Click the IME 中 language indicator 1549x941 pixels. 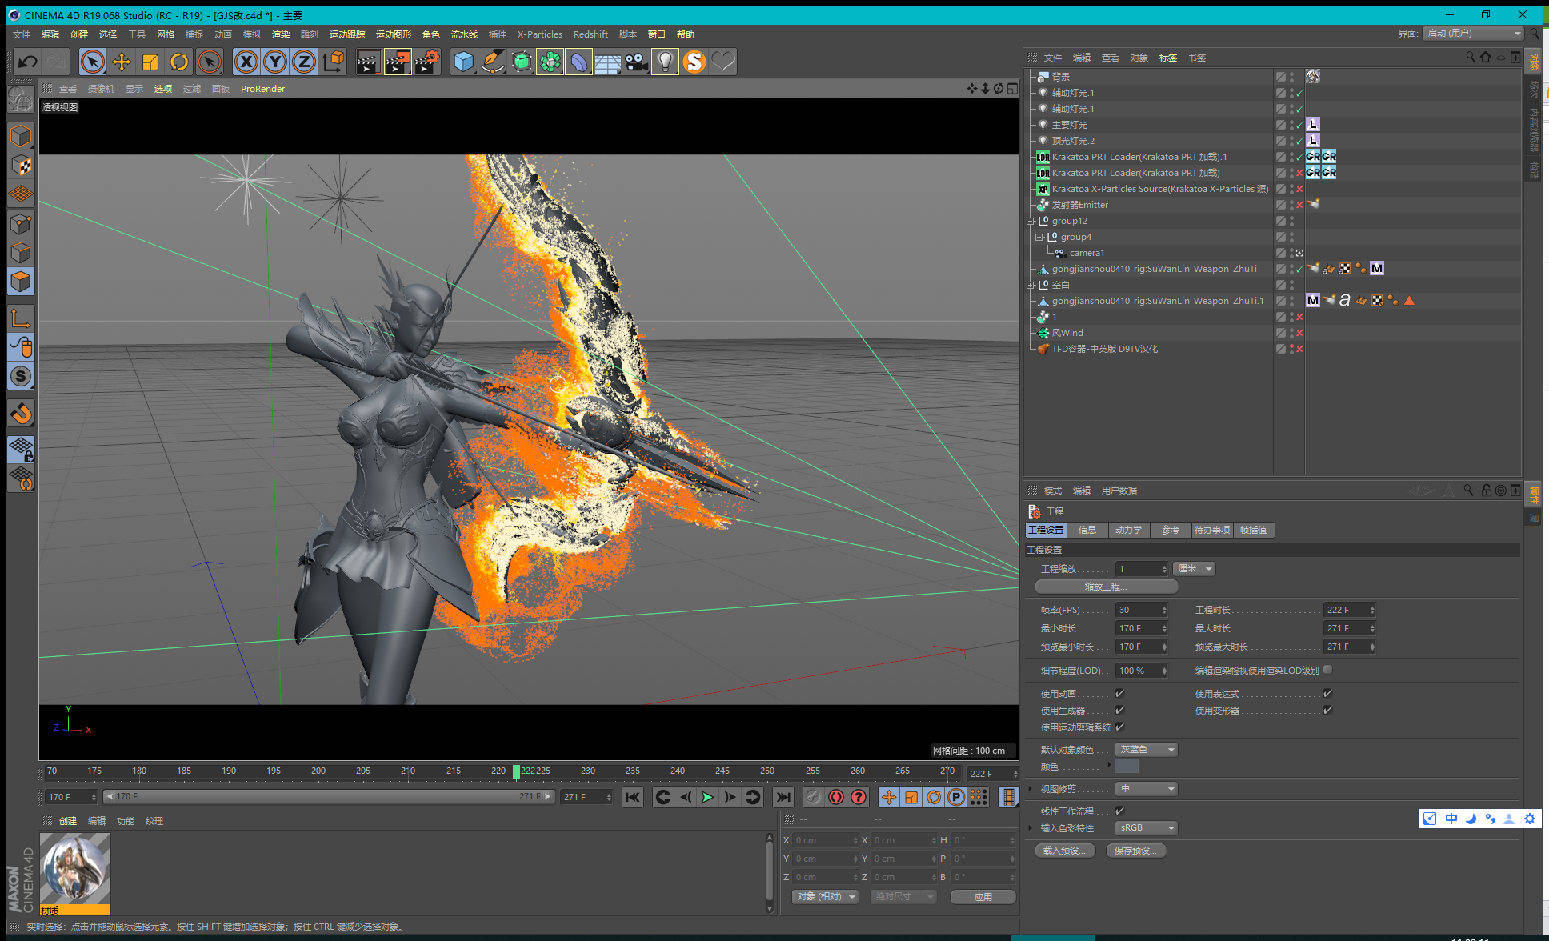[x=1451, y=819]
